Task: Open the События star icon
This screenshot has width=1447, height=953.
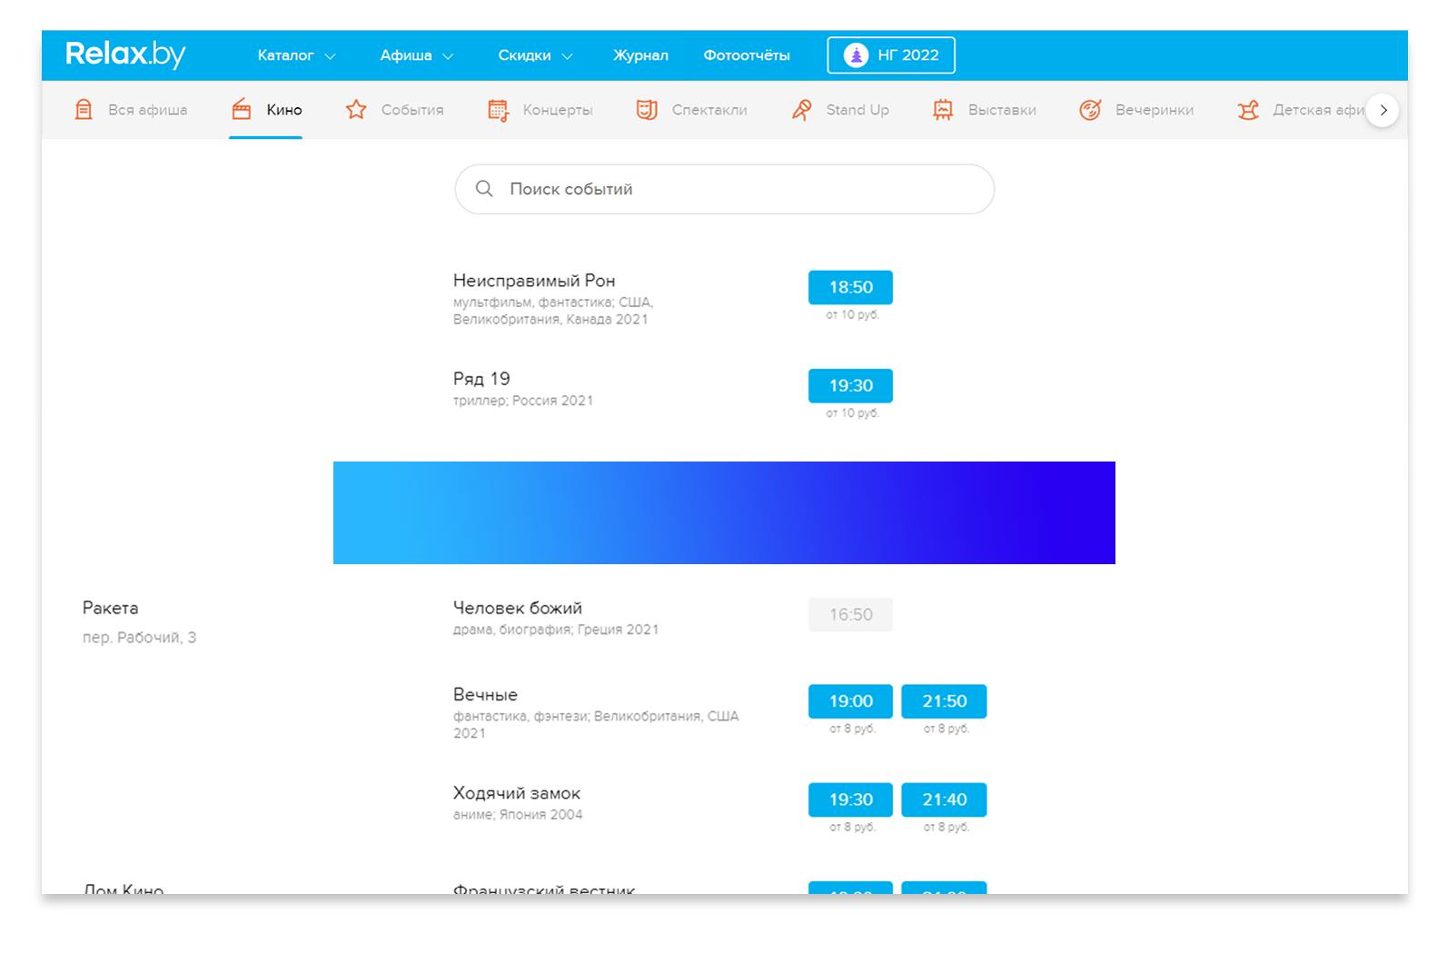Action: coord(356,110)
